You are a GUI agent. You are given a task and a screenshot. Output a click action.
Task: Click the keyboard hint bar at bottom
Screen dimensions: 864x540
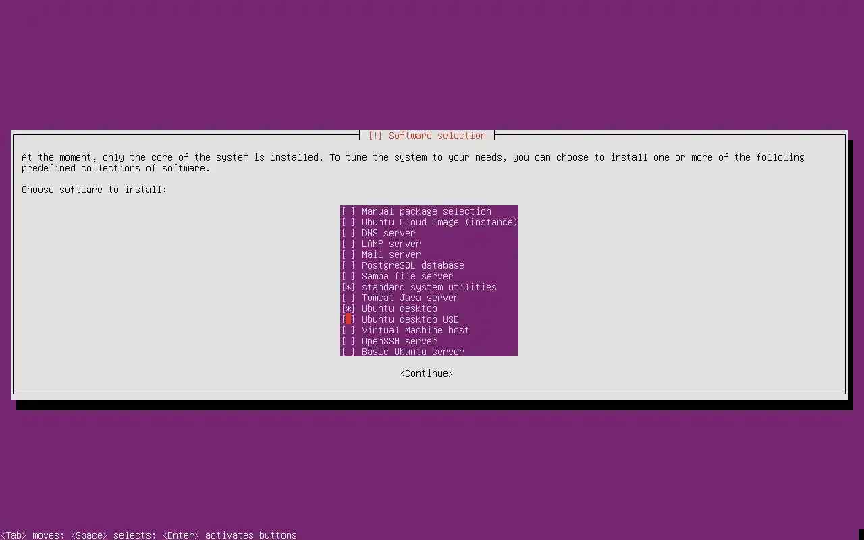(148, 535)
